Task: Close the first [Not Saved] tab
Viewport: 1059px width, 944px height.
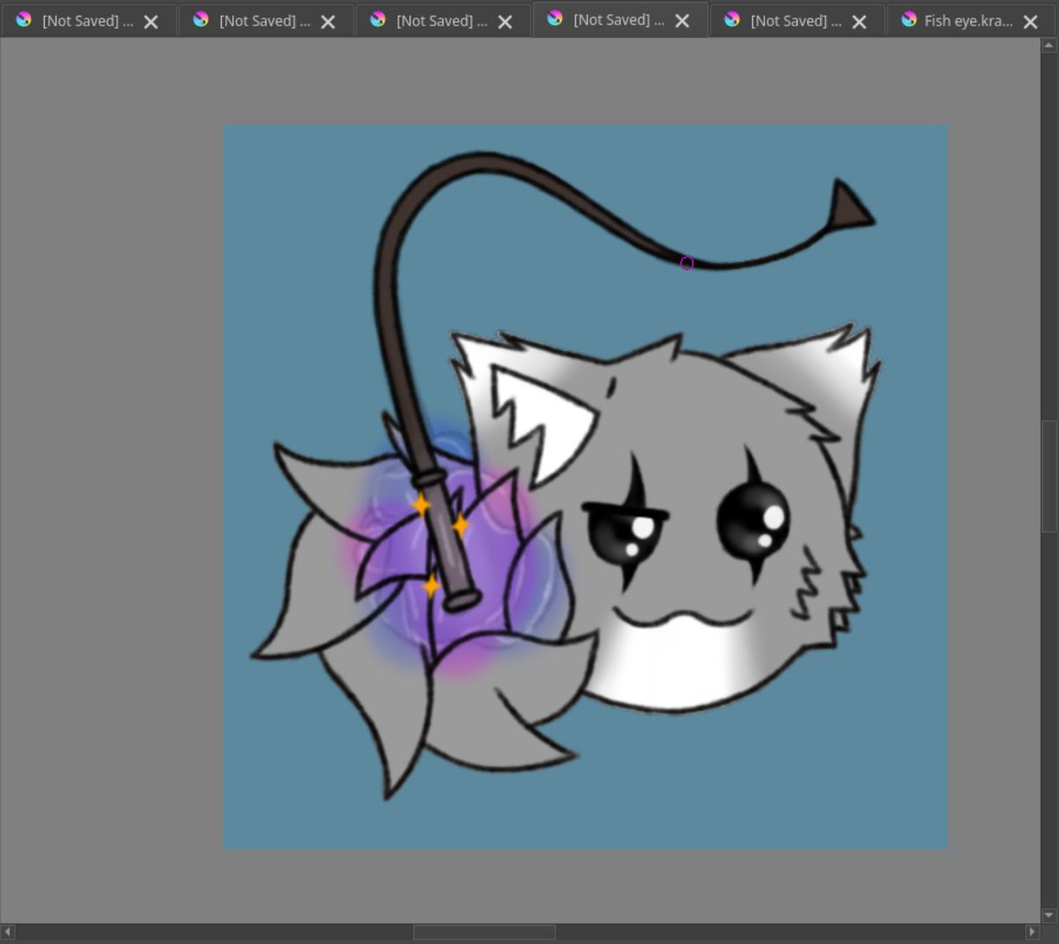Action: pyautogui.click(x=151, y=21)
